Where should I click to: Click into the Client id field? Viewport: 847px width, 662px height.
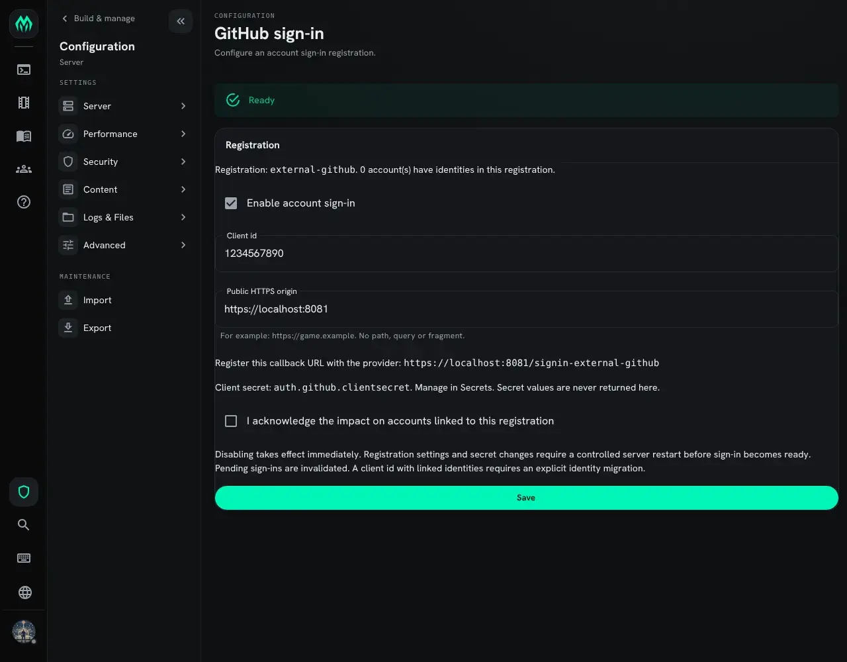coord(527,254)
